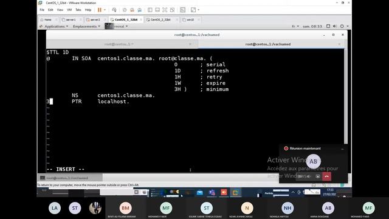
Task: Toggle the VMware library sidebar
Action: pos(150,10)
